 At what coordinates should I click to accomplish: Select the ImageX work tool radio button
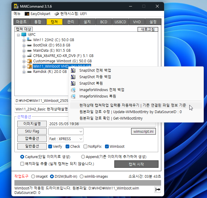[x=33, y=176]
